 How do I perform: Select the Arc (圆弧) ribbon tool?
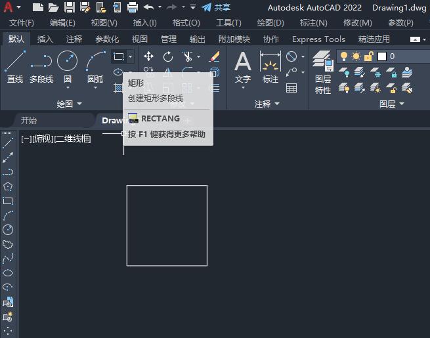(x=95, y=67)
